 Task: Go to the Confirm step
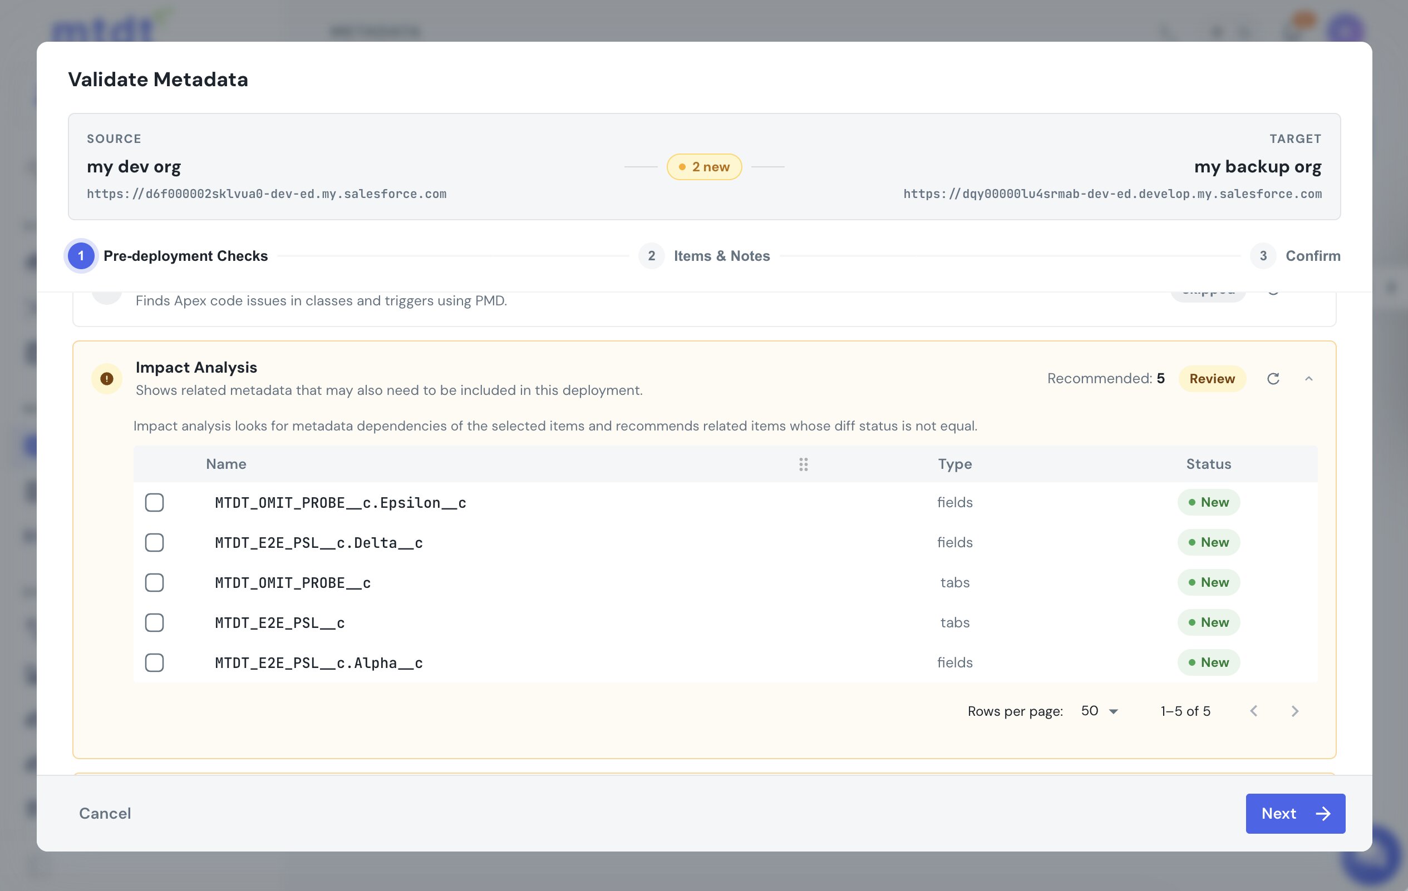pos(1295,256)
